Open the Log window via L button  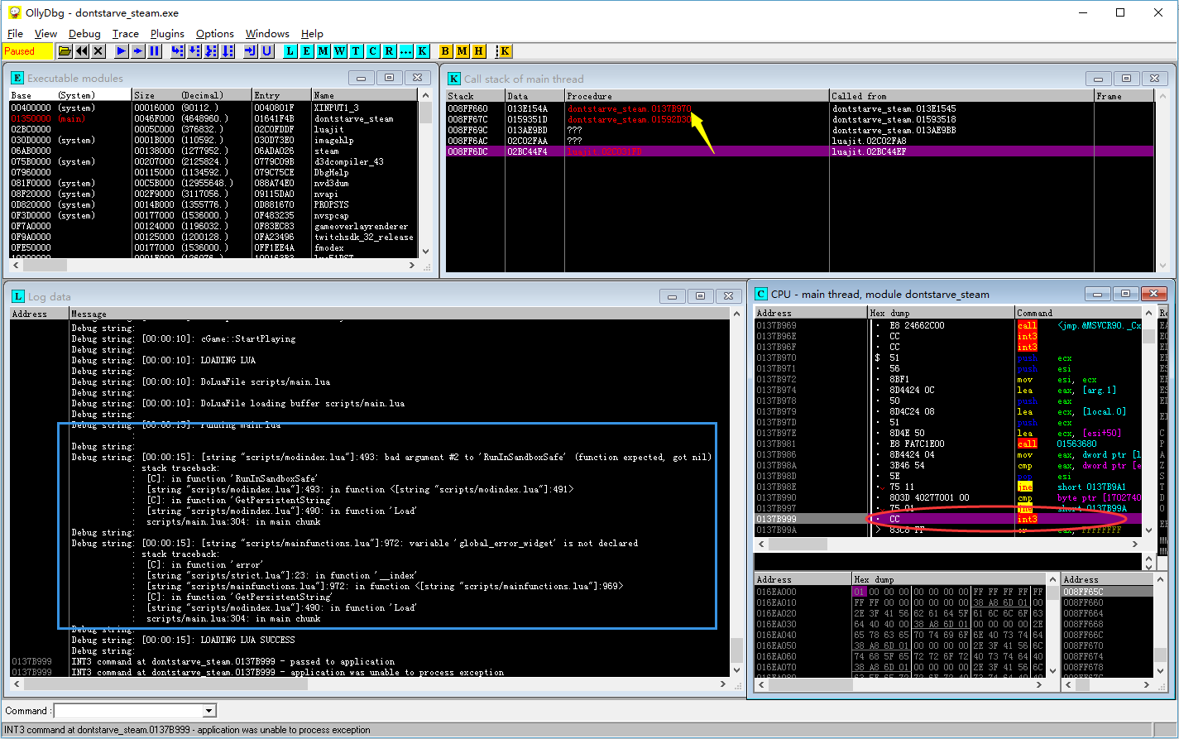tap(290, 51)
